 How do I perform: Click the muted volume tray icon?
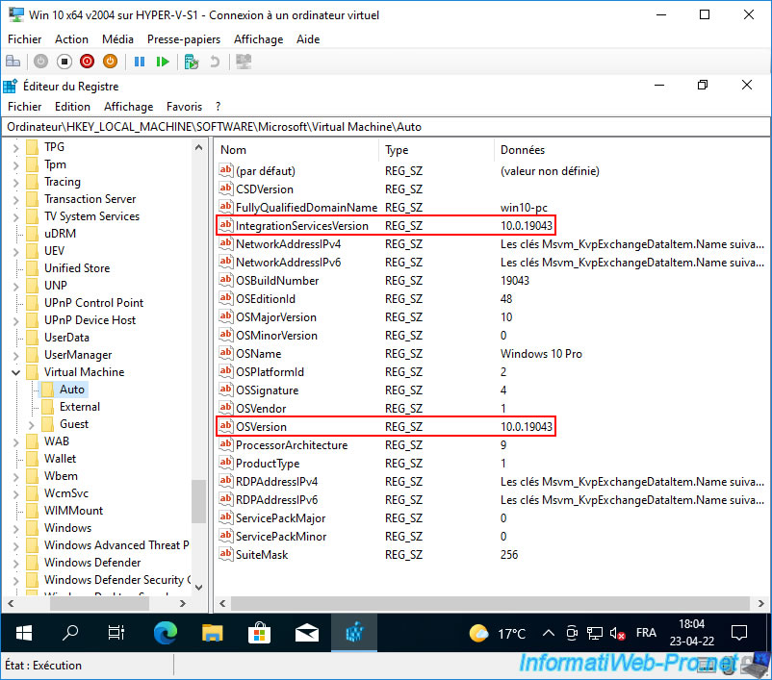[x=617, y=633]
